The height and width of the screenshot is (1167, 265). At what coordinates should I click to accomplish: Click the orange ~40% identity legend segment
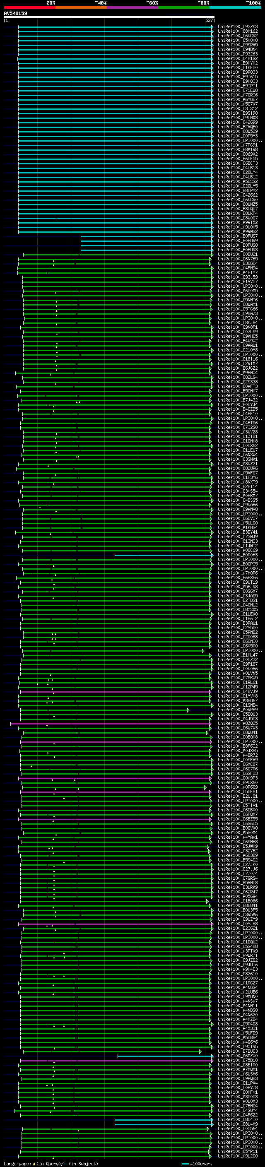[x=81, y=7]
